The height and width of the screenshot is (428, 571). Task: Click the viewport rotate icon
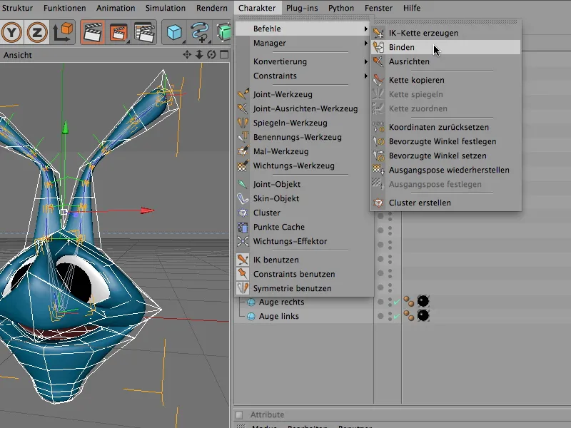(211, 55)
